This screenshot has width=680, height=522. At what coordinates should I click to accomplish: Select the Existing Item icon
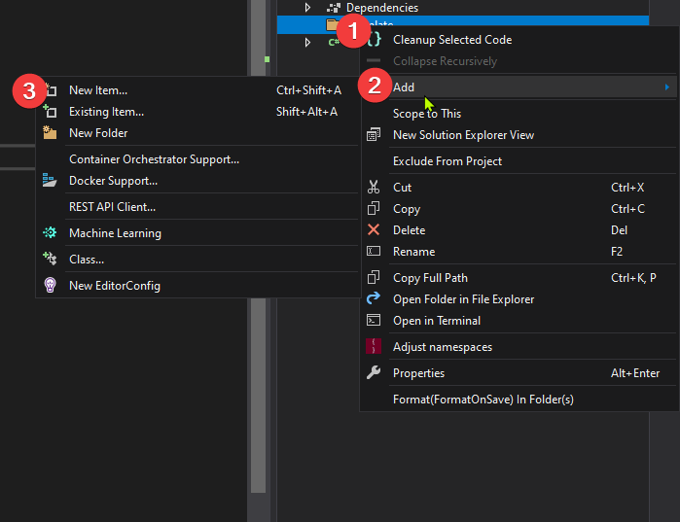pos(51,112)
